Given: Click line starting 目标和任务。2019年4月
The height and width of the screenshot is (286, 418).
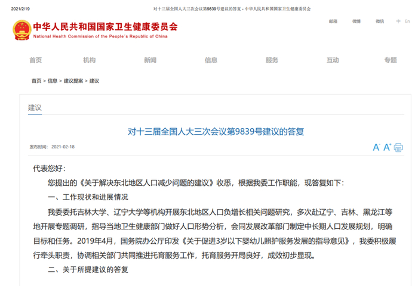Looking at the screenshot, I should (x=214, y=241).
